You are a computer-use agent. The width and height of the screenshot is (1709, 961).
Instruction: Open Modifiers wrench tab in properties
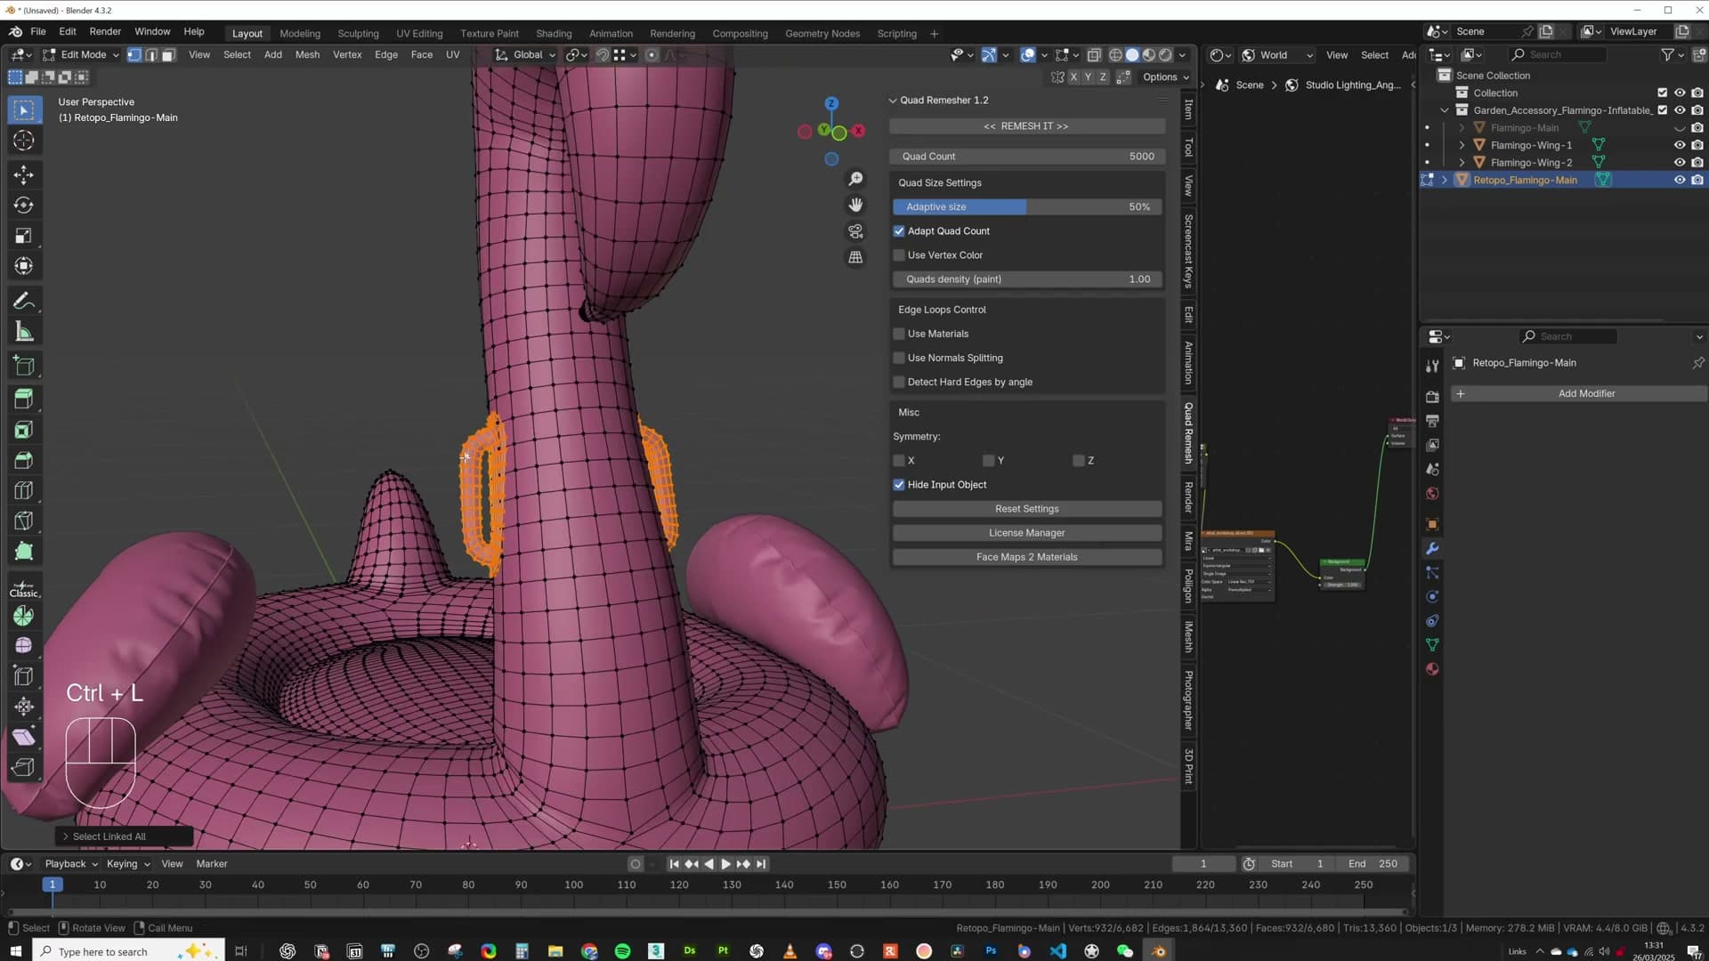(1432, 548)
